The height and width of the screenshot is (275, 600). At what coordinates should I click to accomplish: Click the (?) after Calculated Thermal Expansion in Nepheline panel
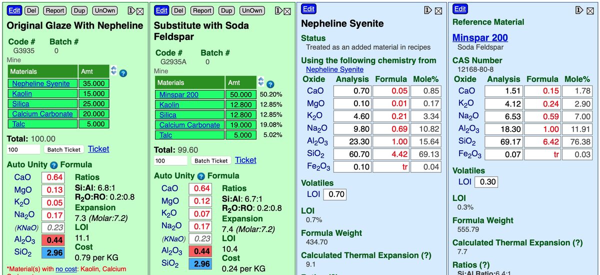(426, 255)
